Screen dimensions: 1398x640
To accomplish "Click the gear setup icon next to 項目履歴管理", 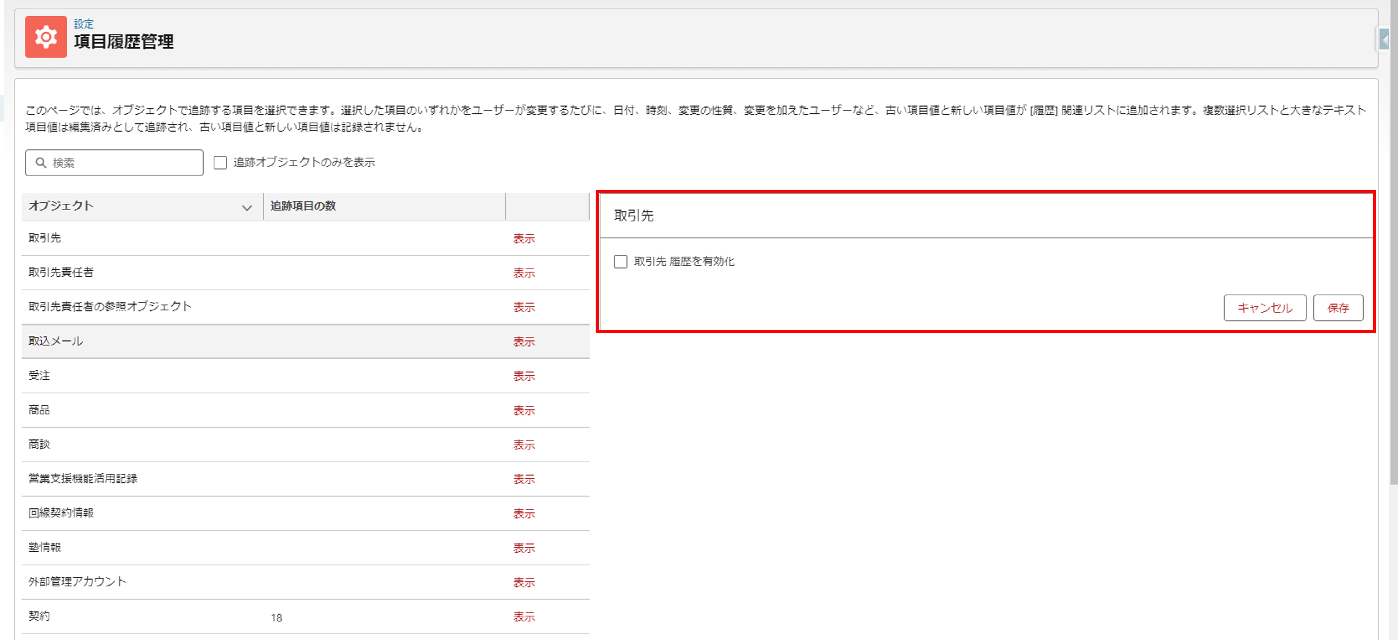I will click(46, 37).
